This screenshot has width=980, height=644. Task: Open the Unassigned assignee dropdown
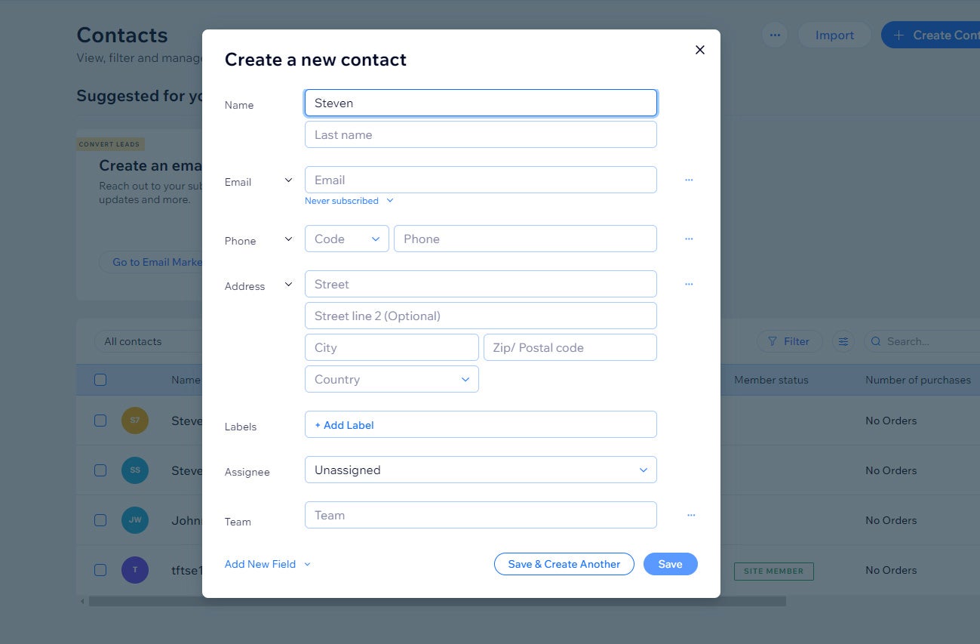(481, 470)
